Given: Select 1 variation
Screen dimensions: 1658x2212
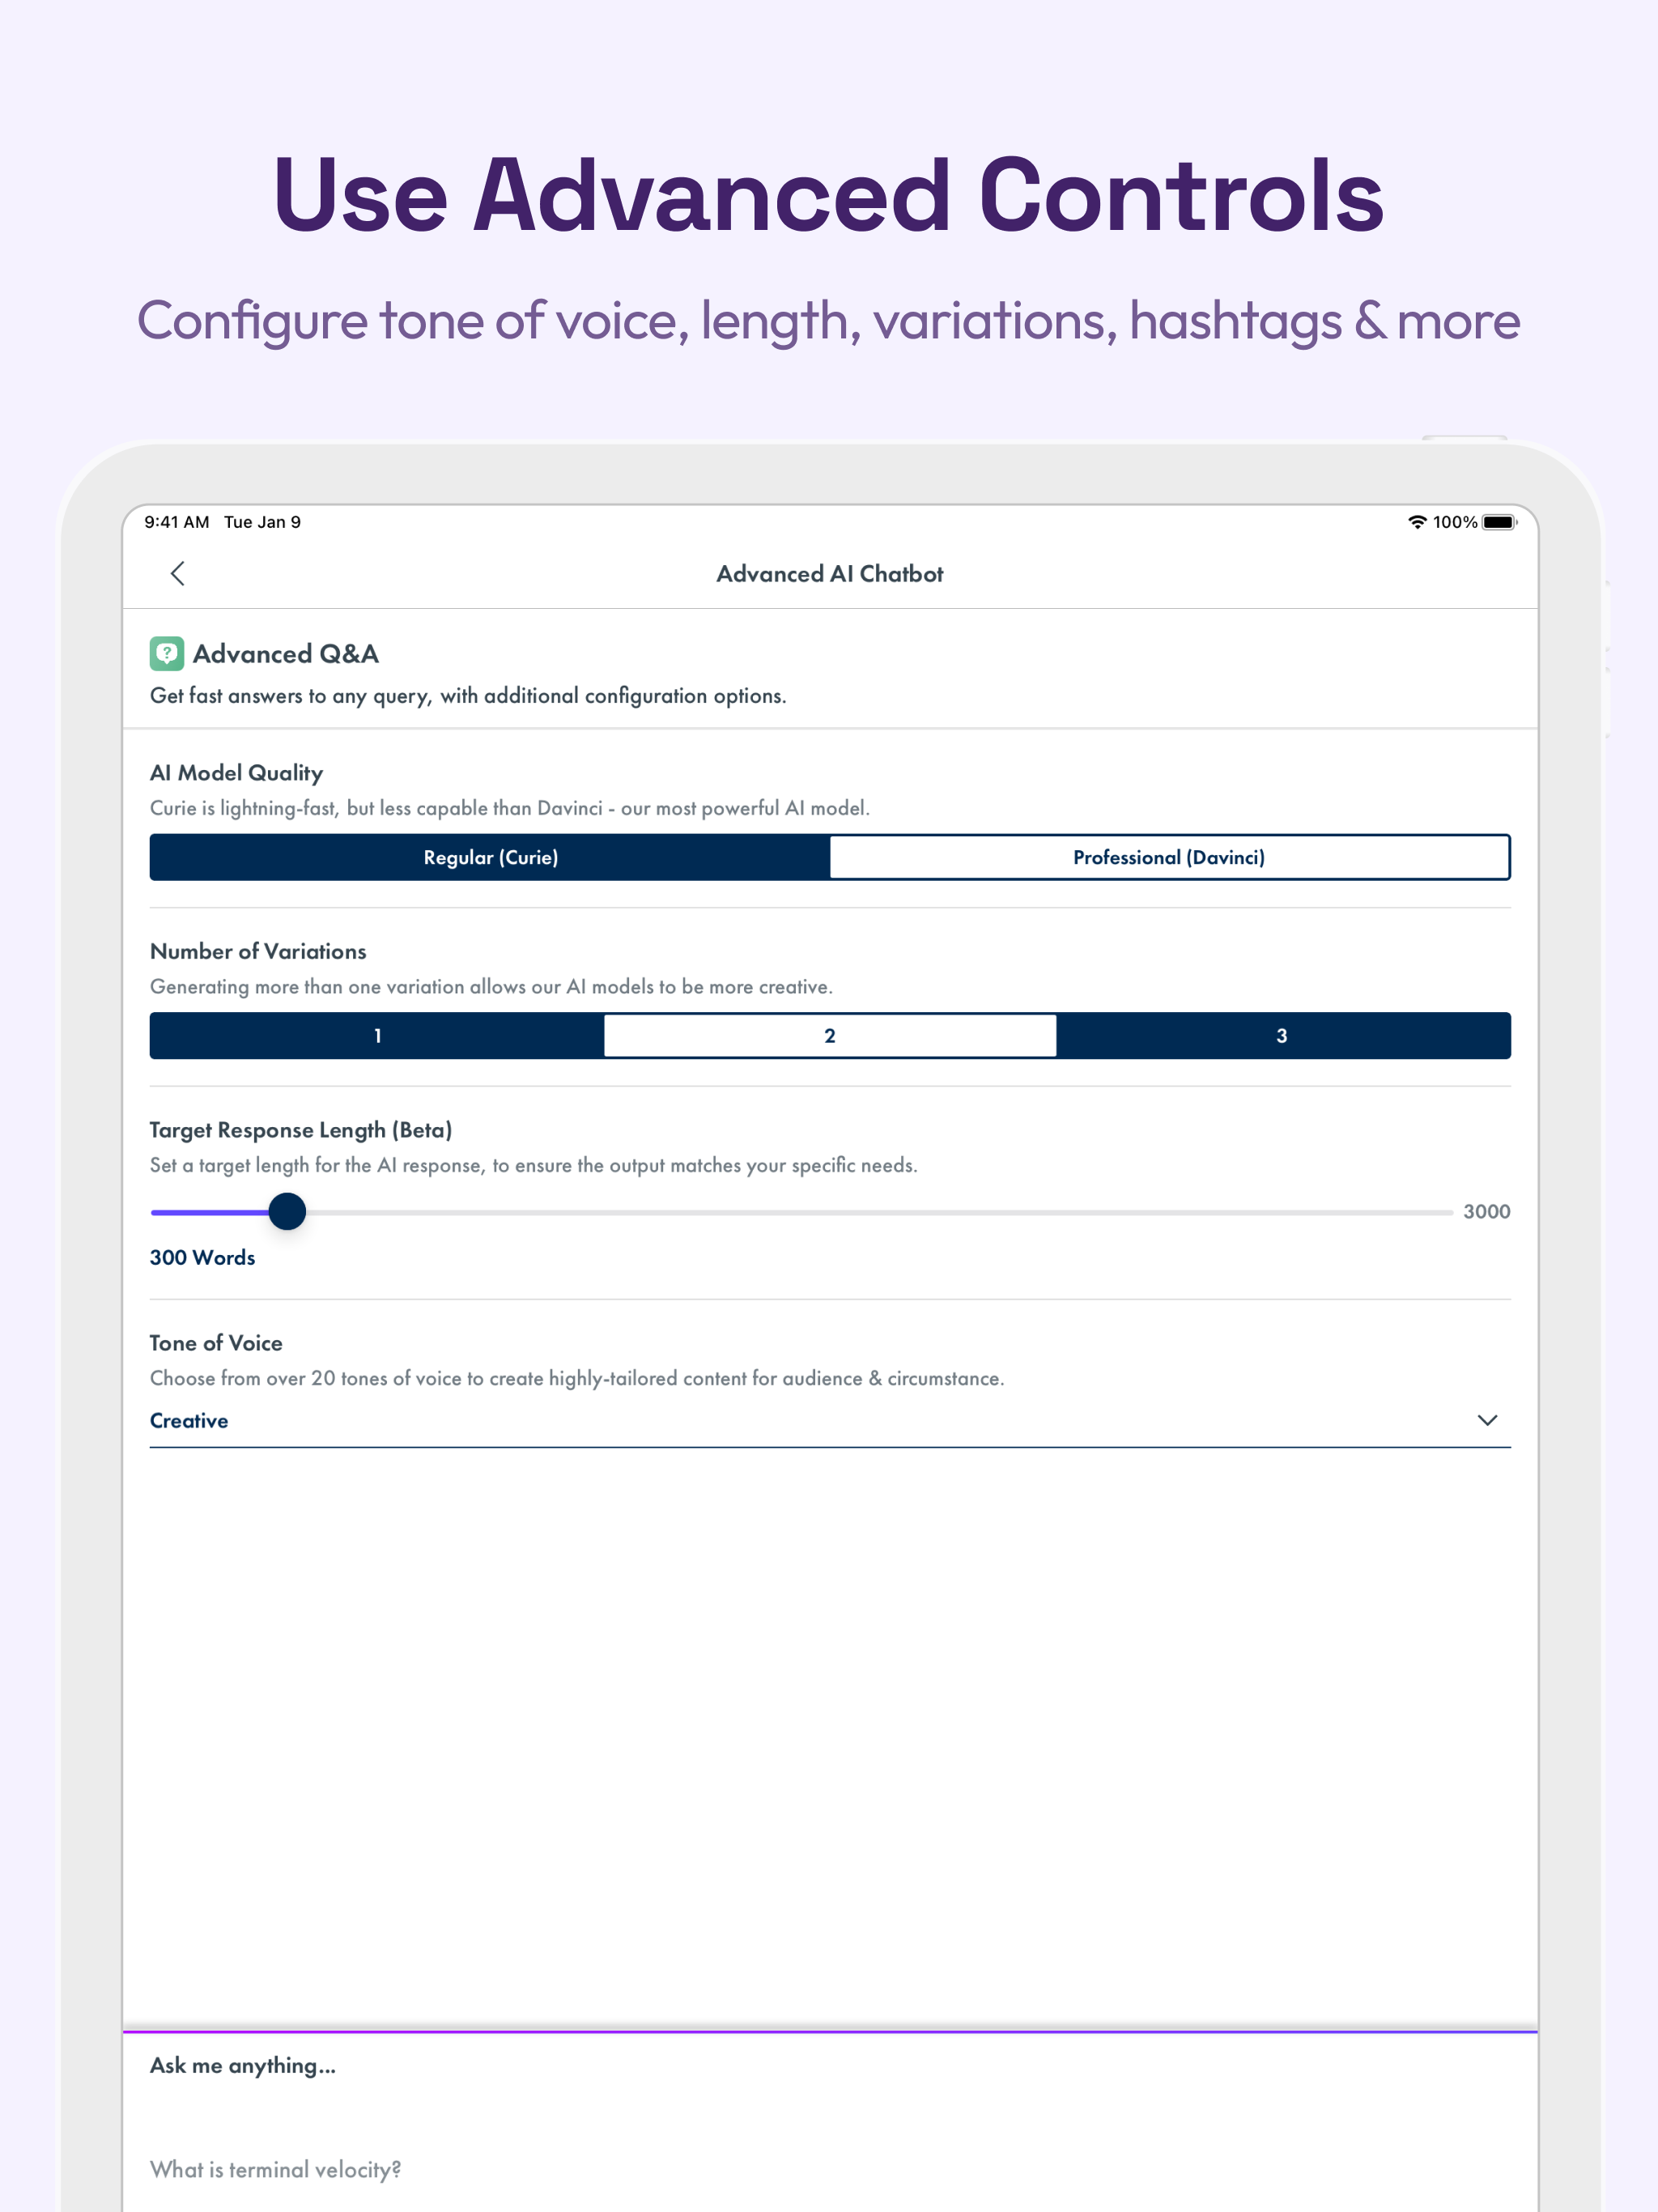Looking at the screenshot, I should [377, 1035].
